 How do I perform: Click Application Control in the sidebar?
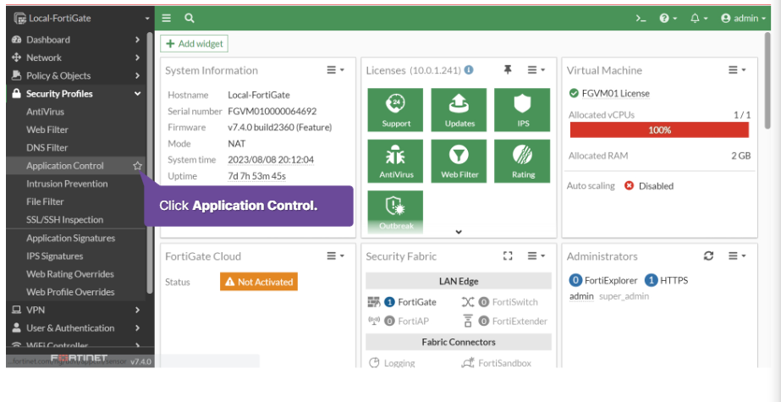coord(65,166)
